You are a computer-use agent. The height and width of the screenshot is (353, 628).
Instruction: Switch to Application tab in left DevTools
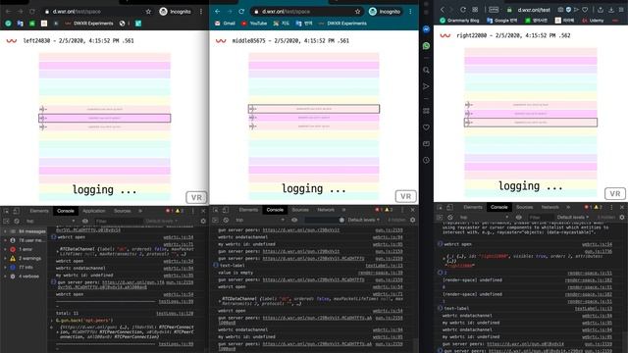coord(94,211)
